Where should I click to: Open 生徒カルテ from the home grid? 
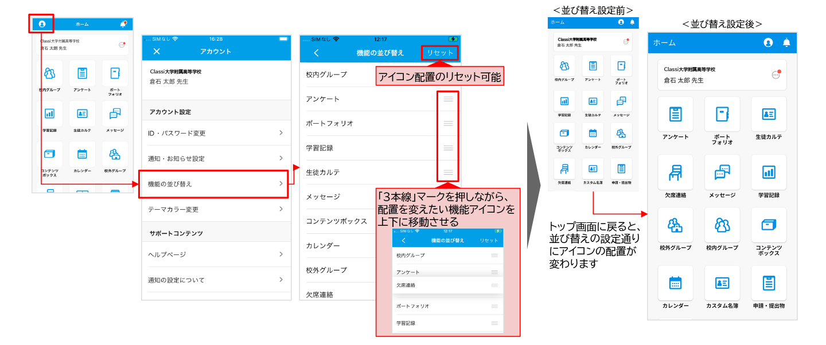coord(769,115)
